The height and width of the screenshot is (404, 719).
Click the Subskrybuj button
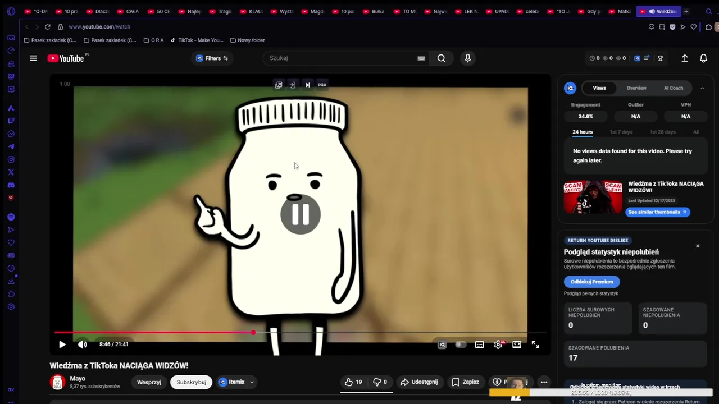(x=191, y=382)
